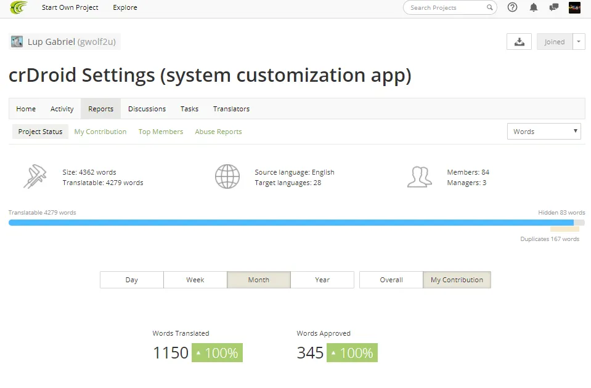Open My Contribution report link

point(100,132)
